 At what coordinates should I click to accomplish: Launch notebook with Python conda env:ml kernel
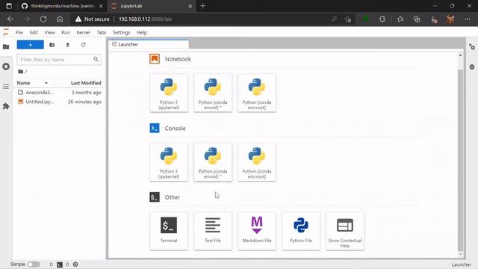213,93
